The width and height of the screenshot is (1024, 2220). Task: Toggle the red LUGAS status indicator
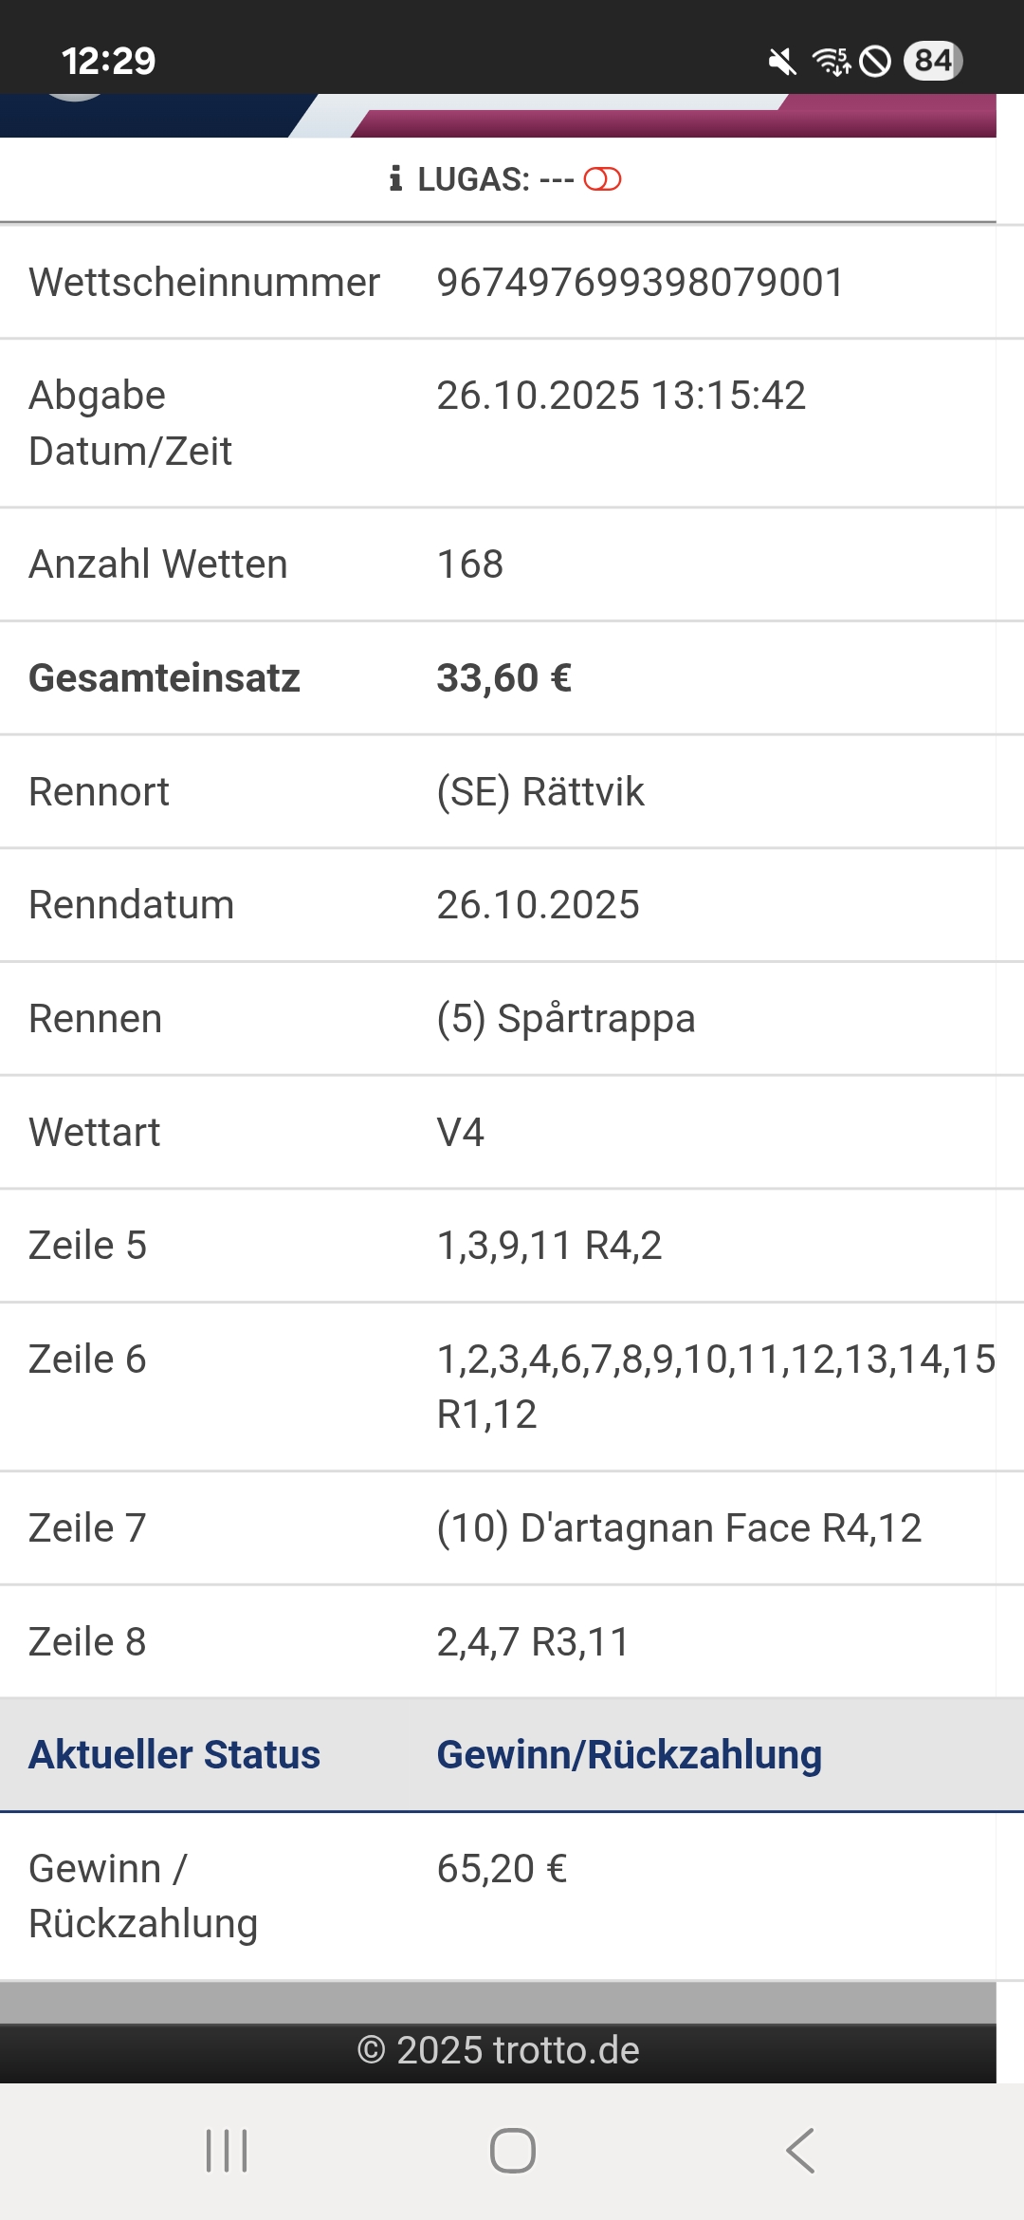pyautogui.click(x=602, y=178)
